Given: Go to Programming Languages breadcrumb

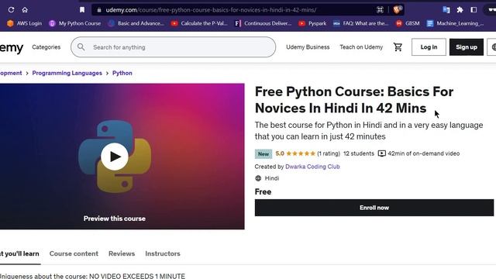Looking at the screenshot, I should click(x=67, y=73).
